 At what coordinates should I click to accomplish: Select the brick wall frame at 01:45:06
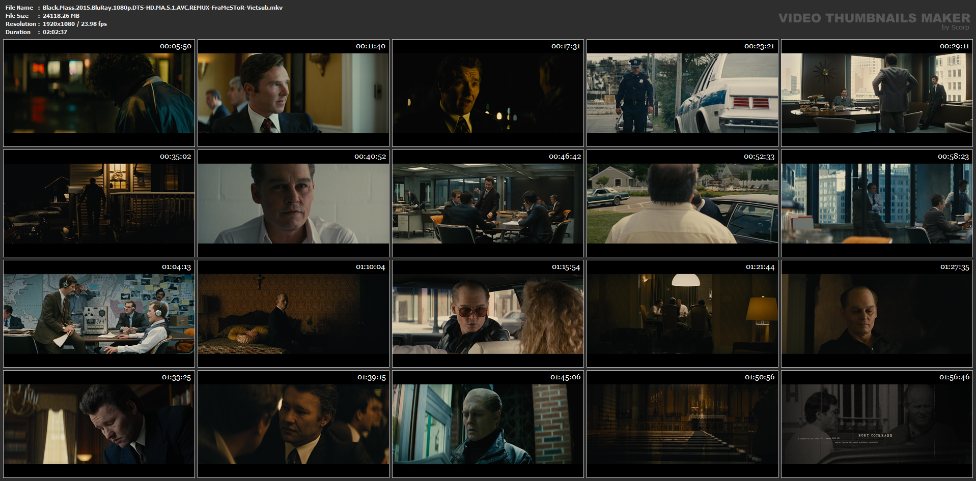pyautogui.click(x=488, y=424)
